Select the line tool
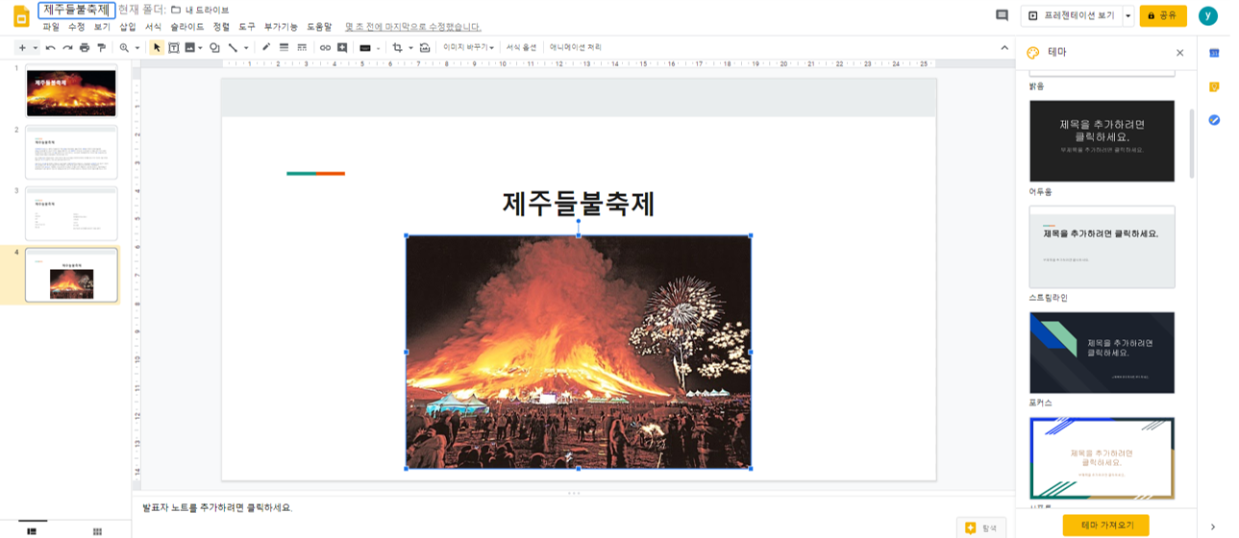Image resolution: width=1239 pixels, height=538 pixels. pyautogui.click(x=233, y=47)
